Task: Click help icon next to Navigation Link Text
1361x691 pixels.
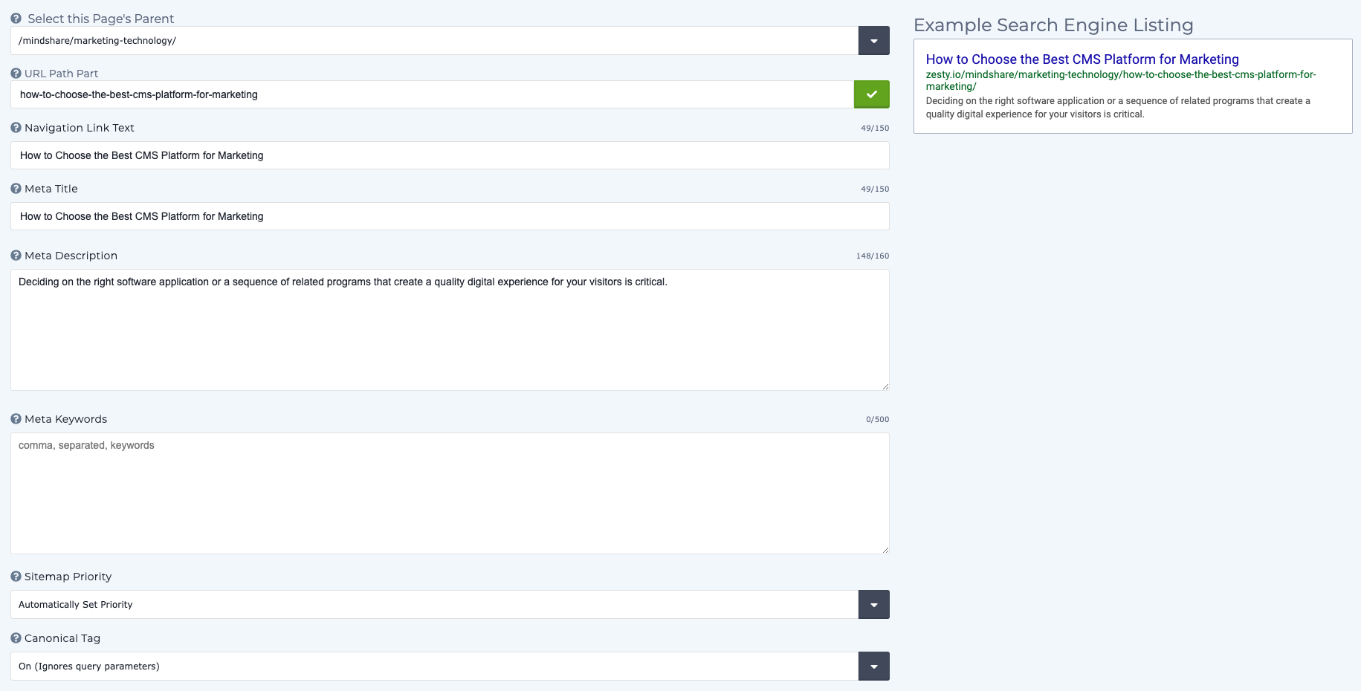Action: [16, 128]
